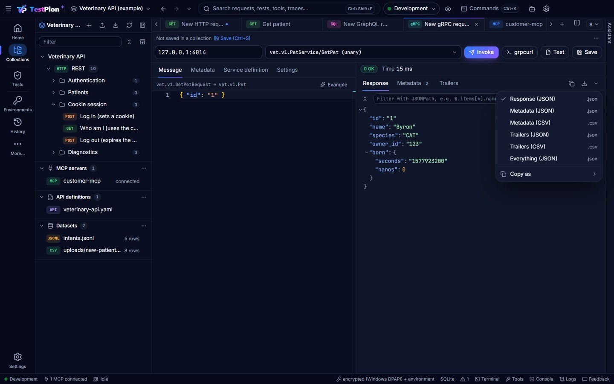Copy the response with the copy icon
Screen dimensions: 614x384
click(571, 84)
